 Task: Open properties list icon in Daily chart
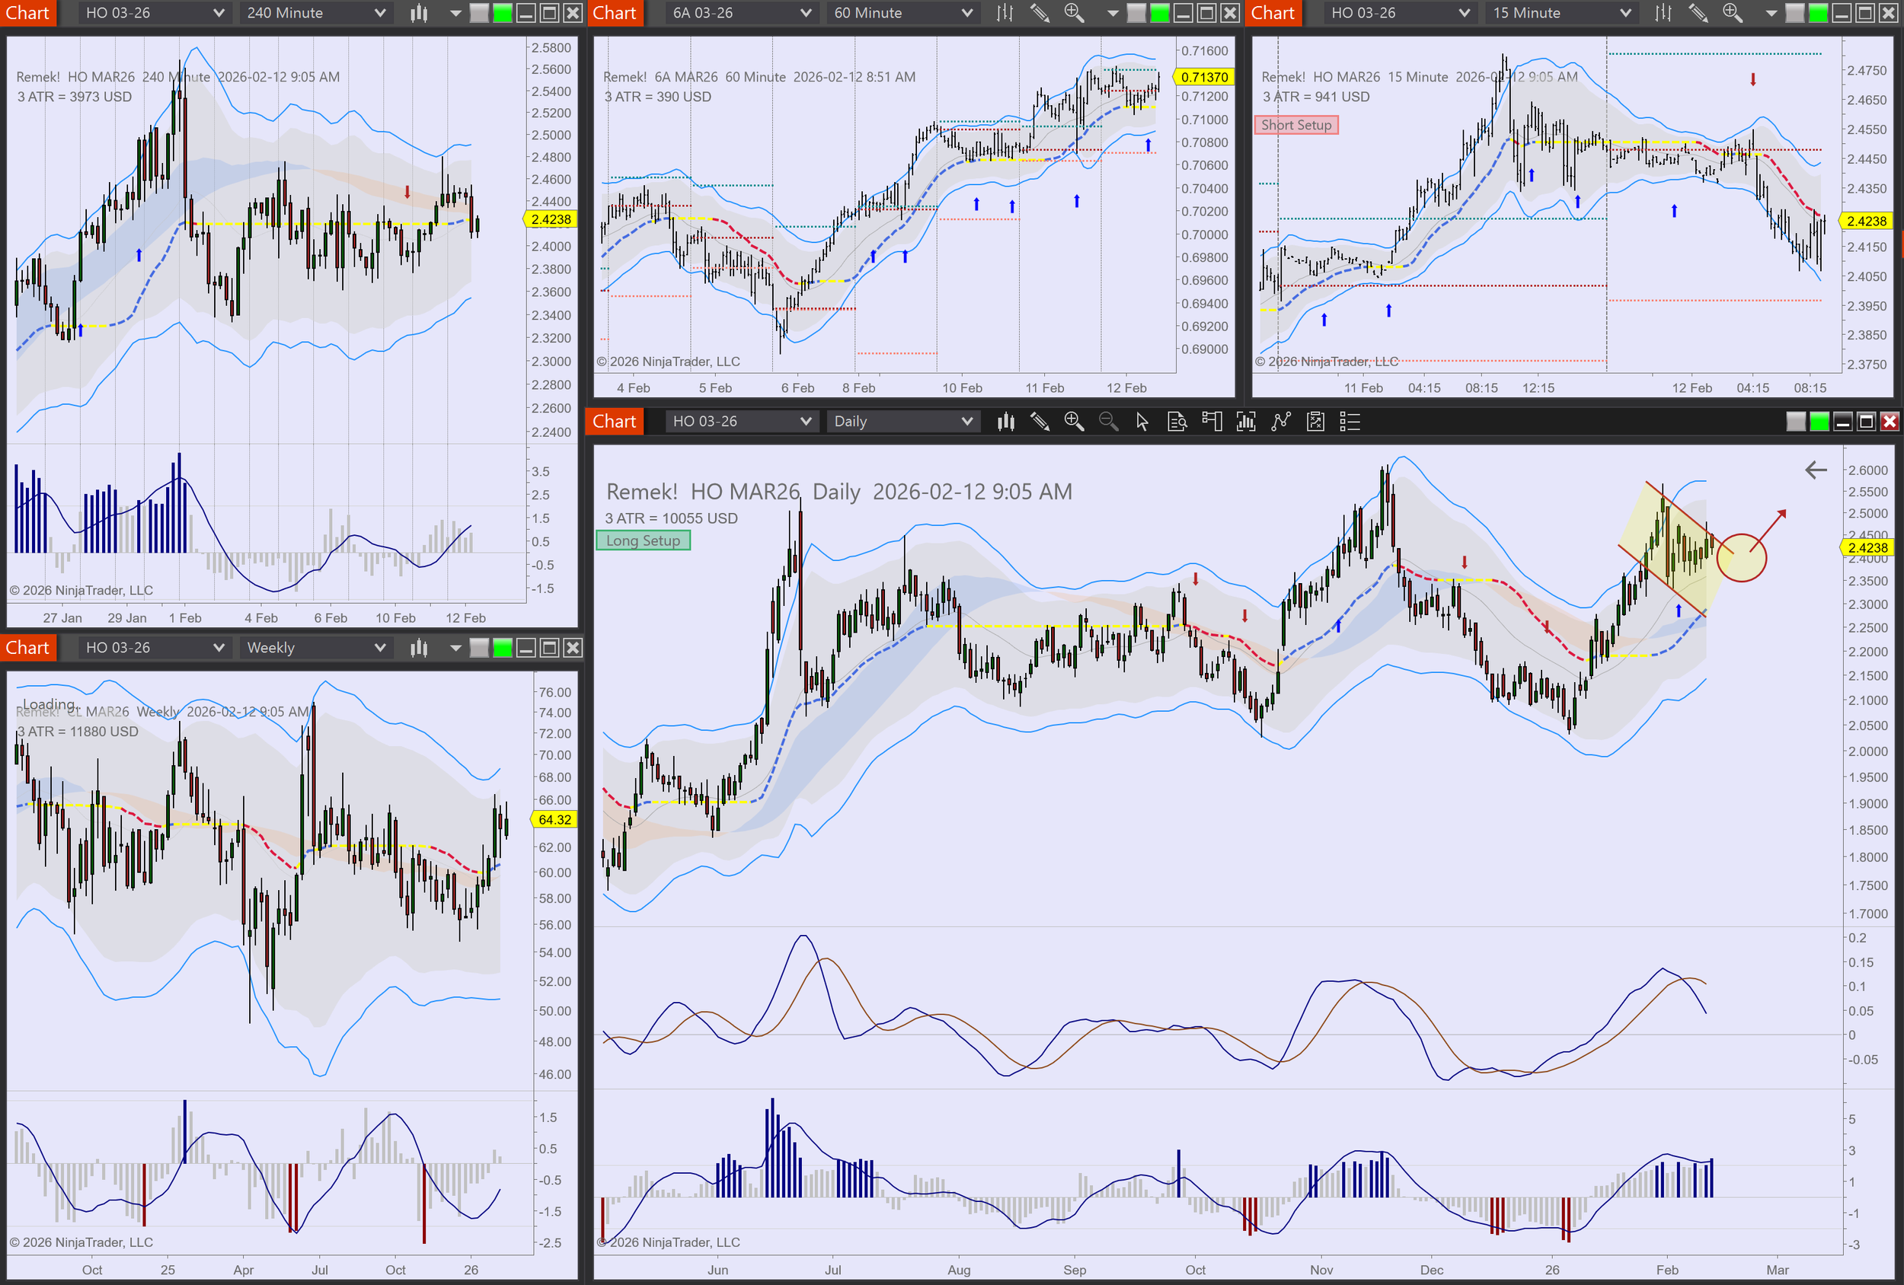[1350, 422]
